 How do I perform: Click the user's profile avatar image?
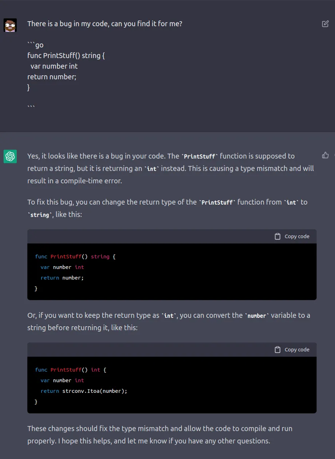10,25
